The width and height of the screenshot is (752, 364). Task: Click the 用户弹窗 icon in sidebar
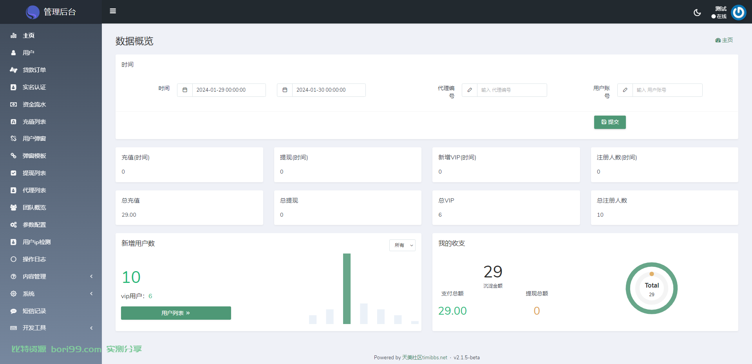click(13, 139)
